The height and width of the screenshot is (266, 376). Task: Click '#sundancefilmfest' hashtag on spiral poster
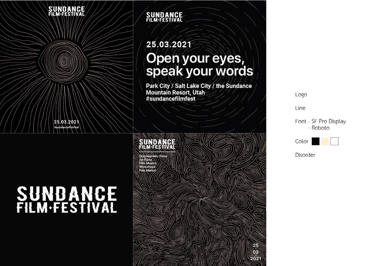point(170,99)
